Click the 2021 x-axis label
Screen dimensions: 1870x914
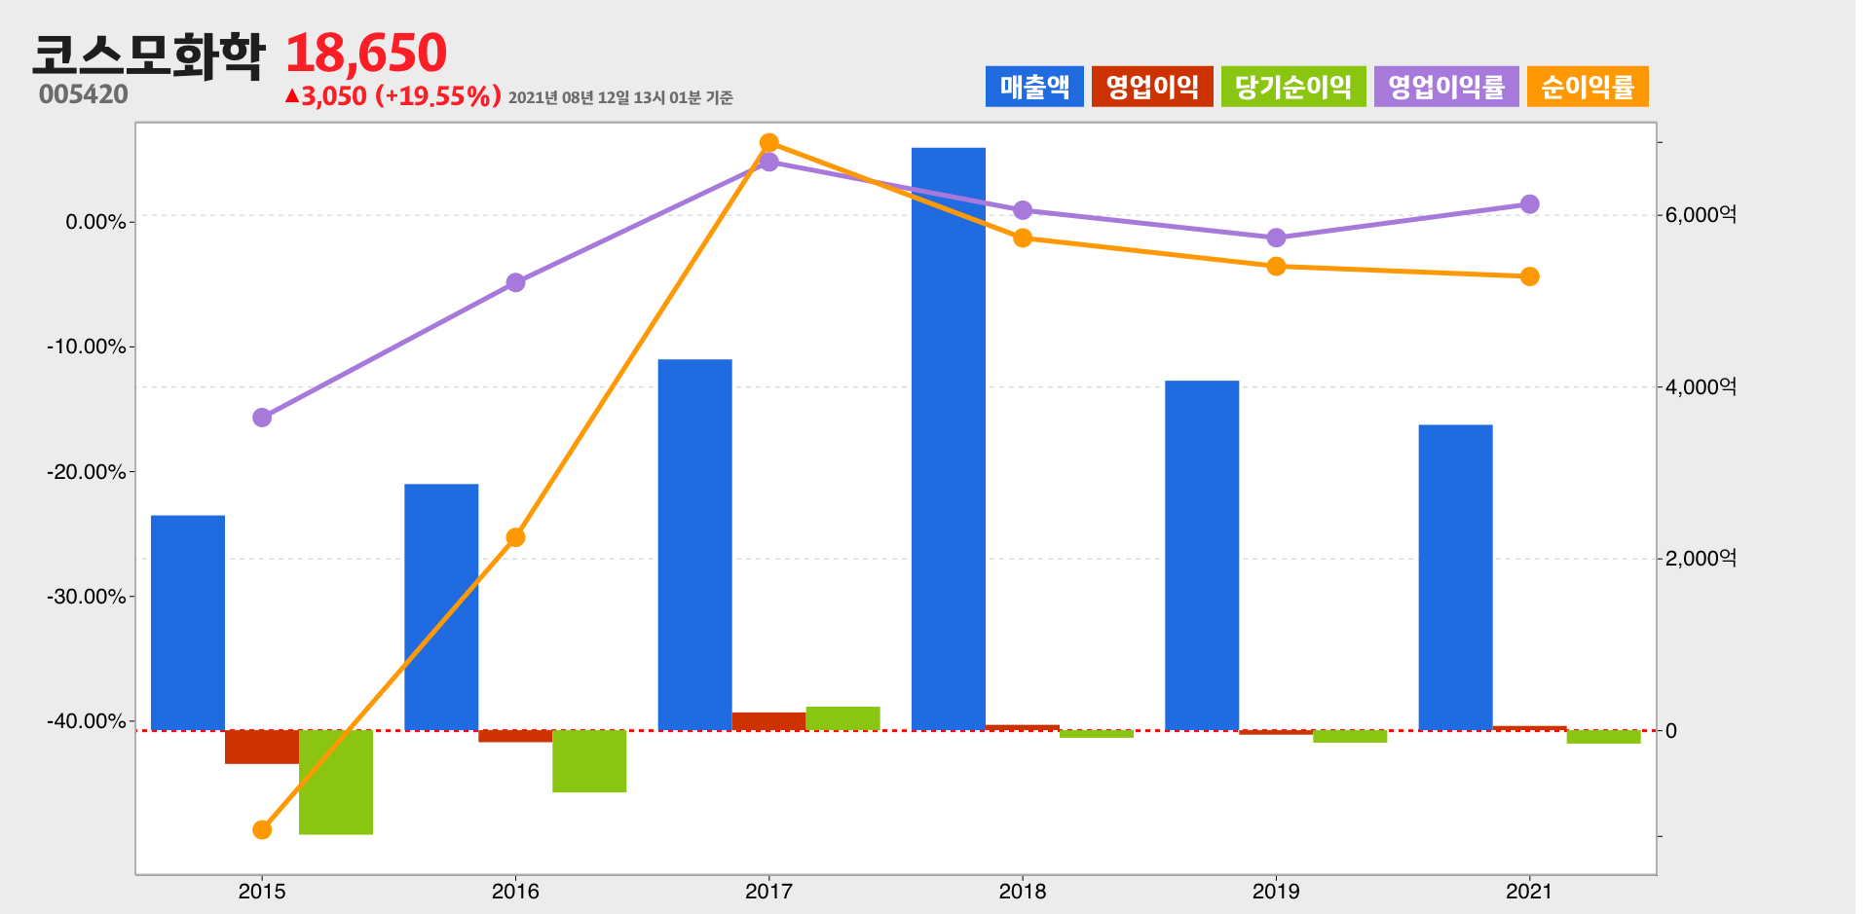pos(1529,891)
